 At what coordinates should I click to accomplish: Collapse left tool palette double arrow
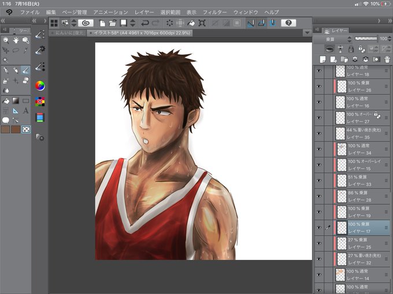point(3,21)
